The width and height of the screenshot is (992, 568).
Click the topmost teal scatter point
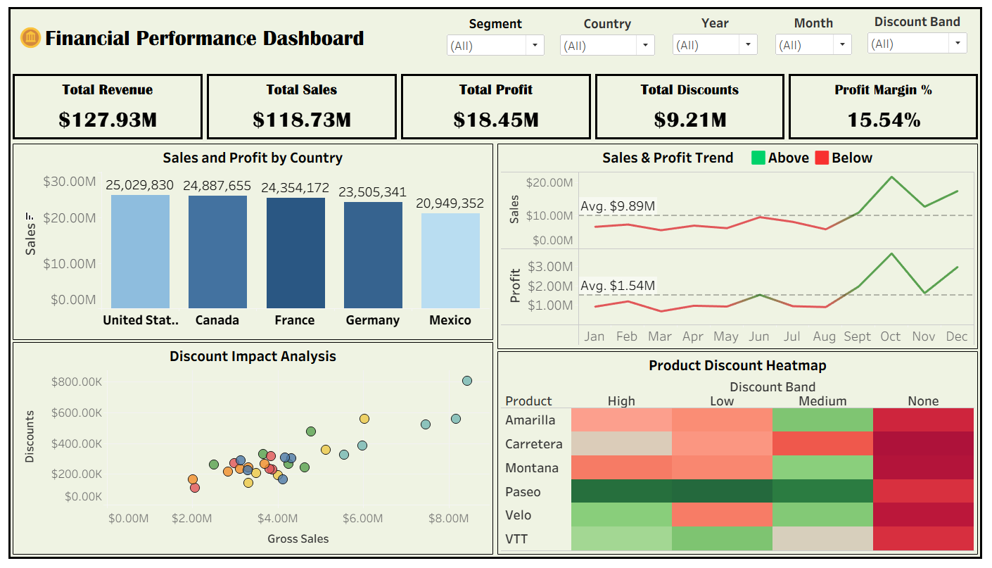467,381
